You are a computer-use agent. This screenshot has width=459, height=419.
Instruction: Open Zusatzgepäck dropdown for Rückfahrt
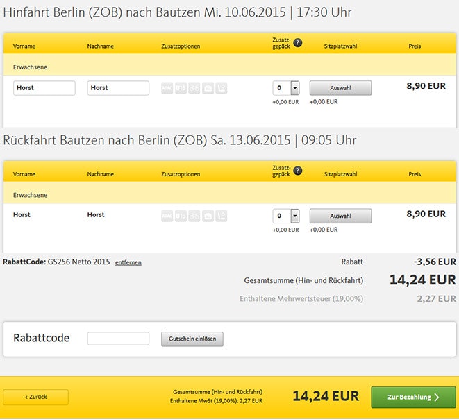point(294,216)
